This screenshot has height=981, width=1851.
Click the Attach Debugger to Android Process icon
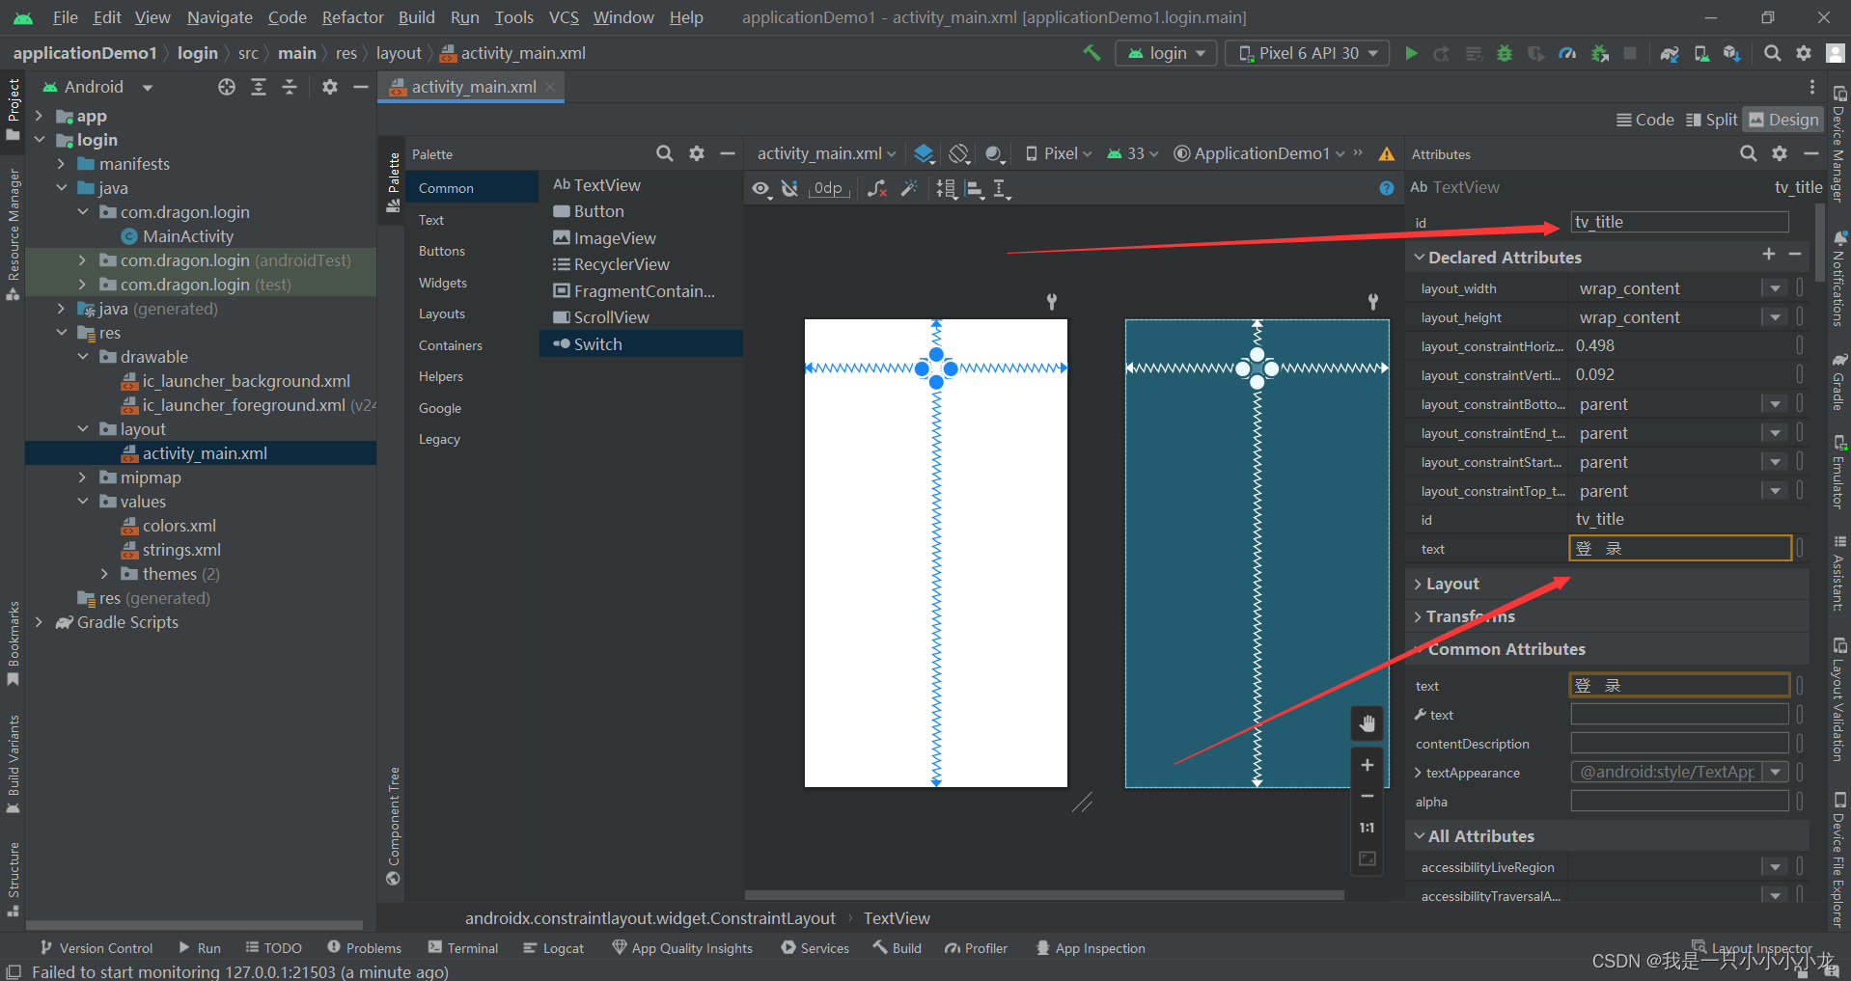pos(1600,53)
